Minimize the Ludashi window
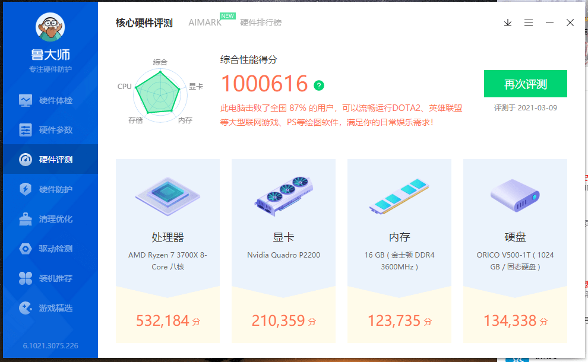Viewport: 588px width, 362px height. [550, 23]
